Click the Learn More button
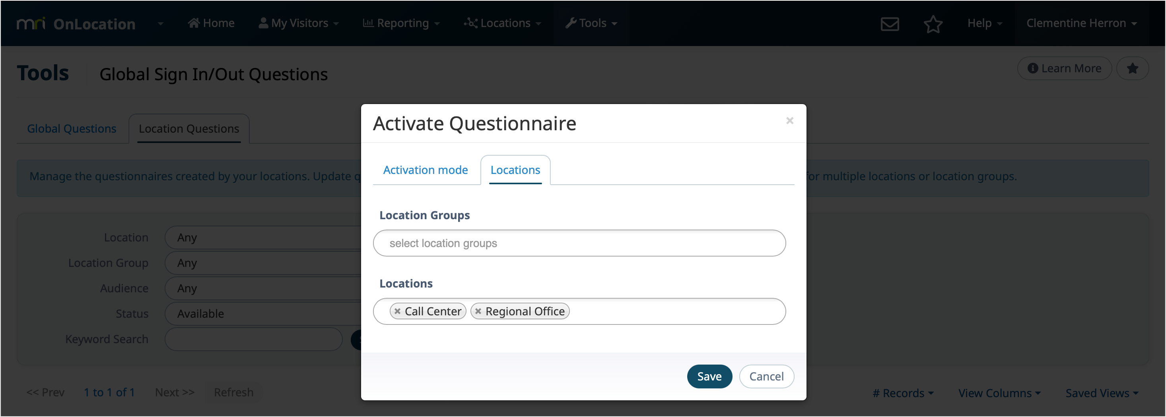 pyautogui.click(x=1064, y=68)
